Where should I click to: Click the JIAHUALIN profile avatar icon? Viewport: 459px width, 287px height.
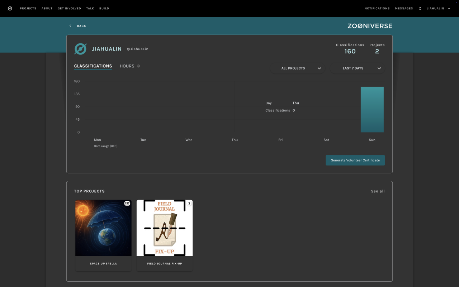point(80,49)
